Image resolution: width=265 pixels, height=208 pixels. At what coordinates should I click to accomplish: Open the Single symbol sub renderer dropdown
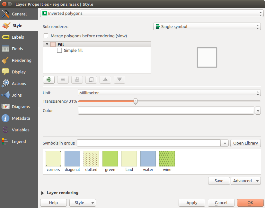(207, 26)
